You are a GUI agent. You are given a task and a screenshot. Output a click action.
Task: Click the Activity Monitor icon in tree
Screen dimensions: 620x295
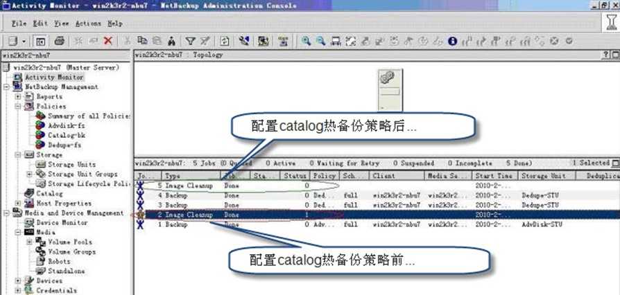point(18,78)
